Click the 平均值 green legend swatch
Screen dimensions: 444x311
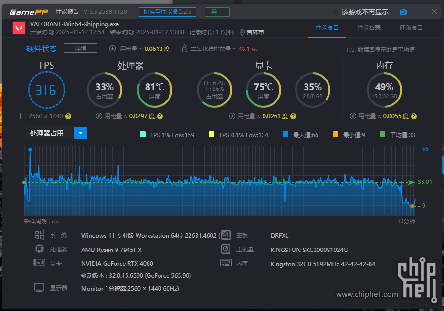[382, 134]
